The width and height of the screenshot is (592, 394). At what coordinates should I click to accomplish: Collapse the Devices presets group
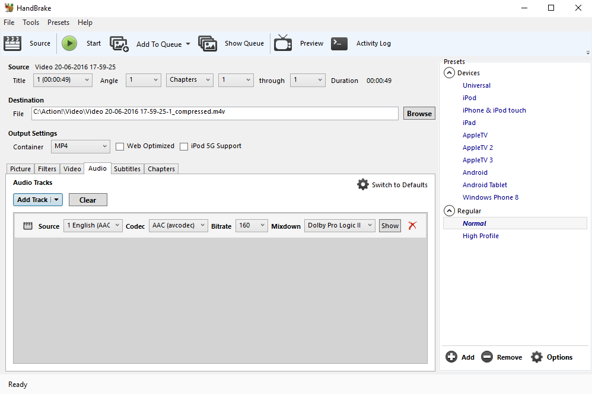(449, 73)
